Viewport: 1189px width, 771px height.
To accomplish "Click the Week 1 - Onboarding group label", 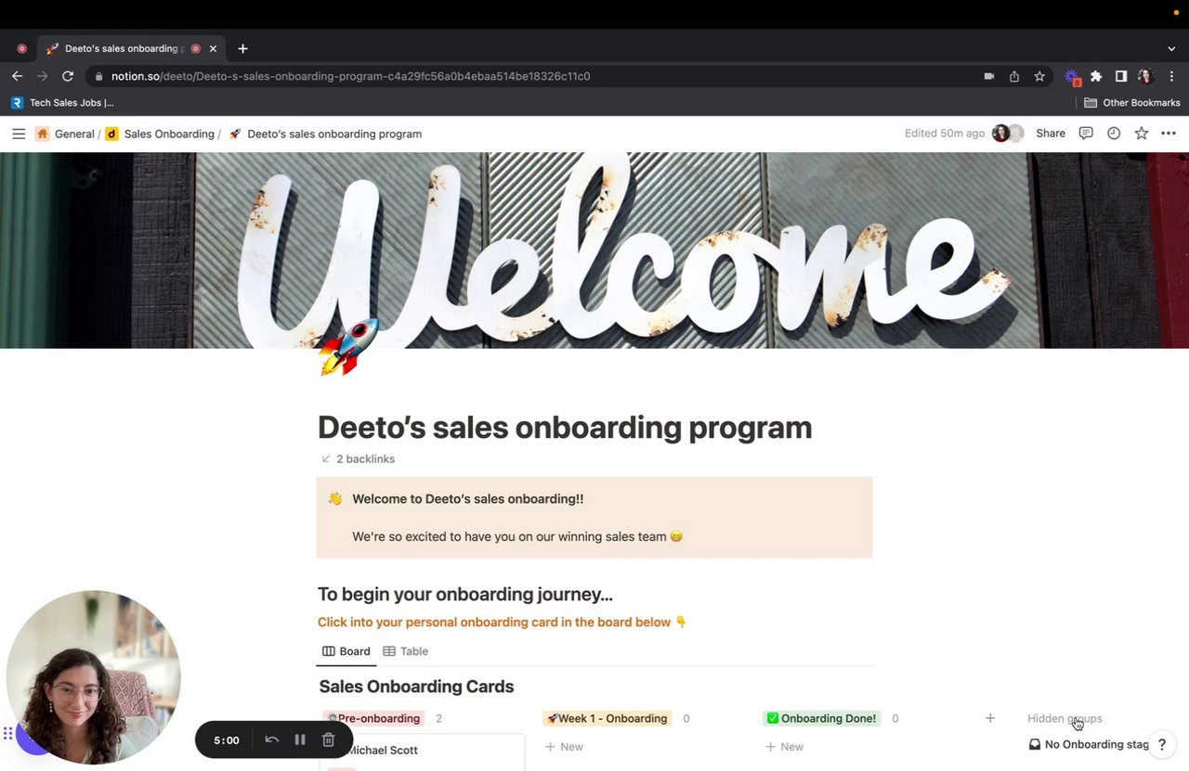I will pyautogui.click(x=607, y=718).
